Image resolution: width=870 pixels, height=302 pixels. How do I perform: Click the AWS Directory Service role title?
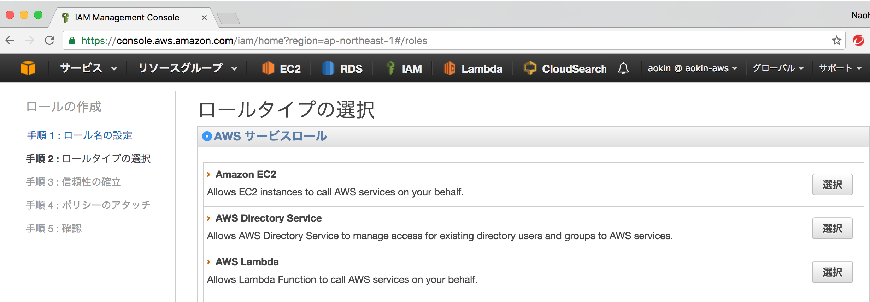[269, 218]
